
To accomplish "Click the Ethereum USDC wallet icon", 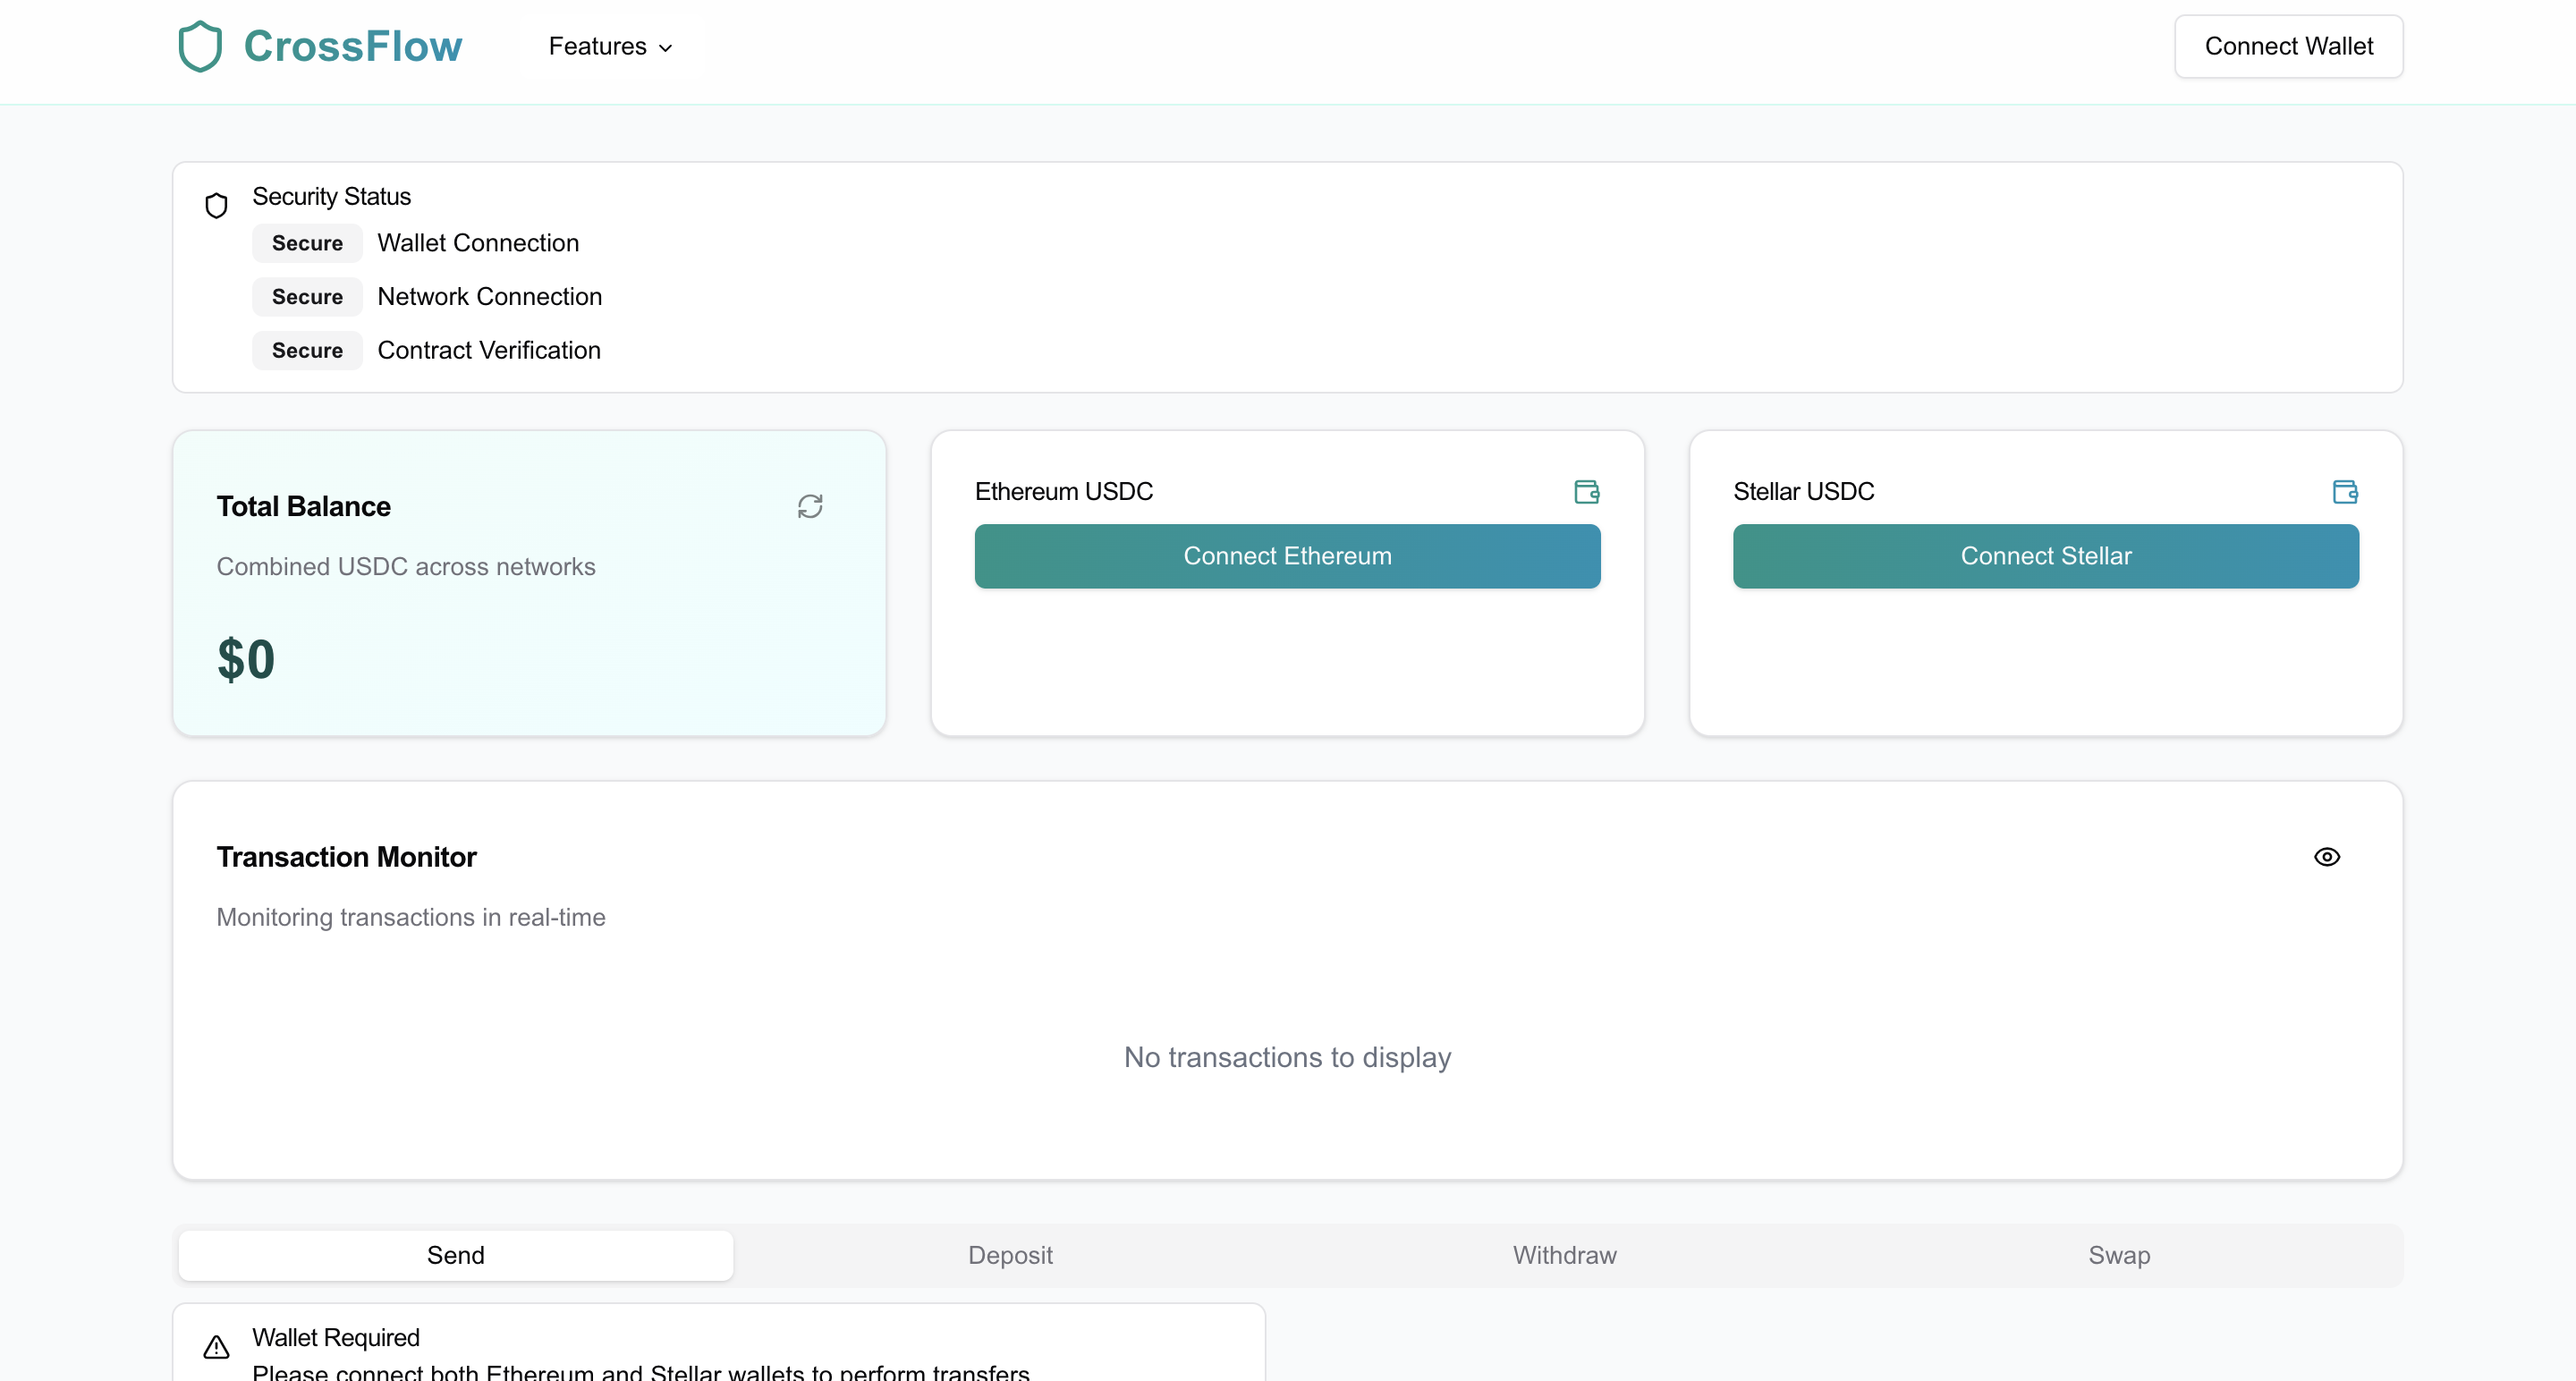I will click(1586, 491).
